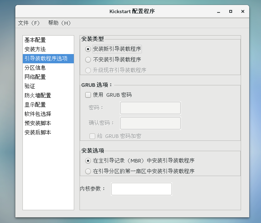Select 预安装脚本 in the sidebar
This screenshot has width=261, height=223.
pyautogui.click(x=48, y=123)
